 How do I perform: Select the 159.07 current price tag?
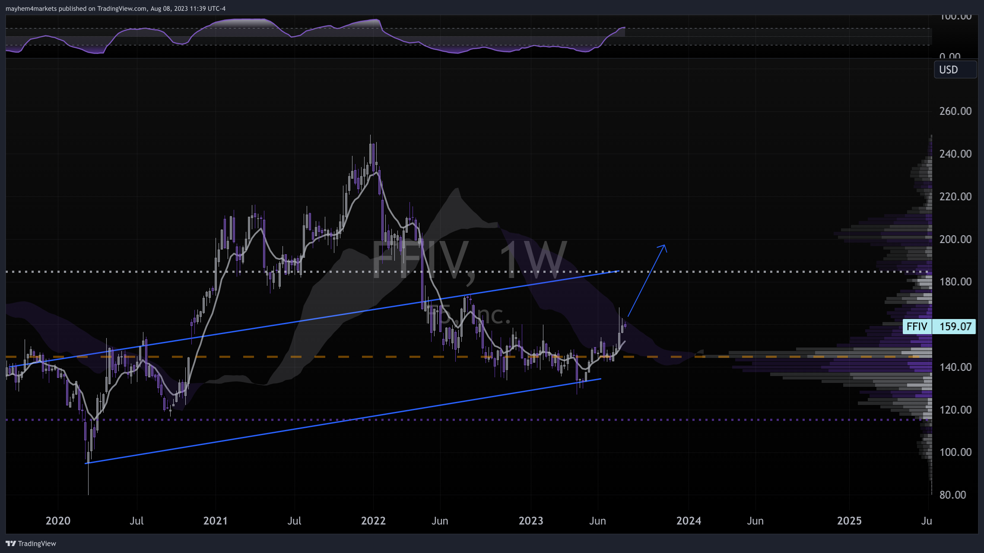coord(955,326)
